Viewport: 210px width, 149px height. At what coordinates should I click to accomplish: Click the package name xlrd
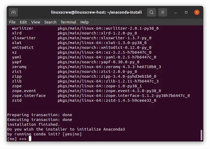pos(17,33)
